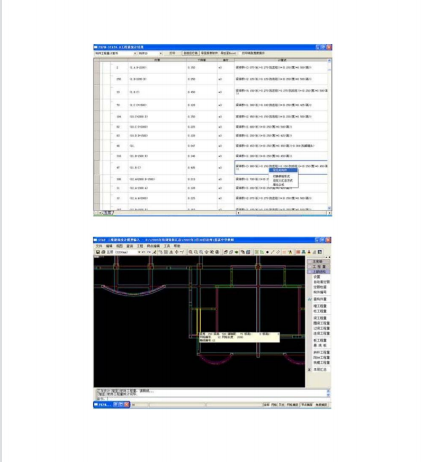Choose 简化公式 in the context menu

[279, 185]
